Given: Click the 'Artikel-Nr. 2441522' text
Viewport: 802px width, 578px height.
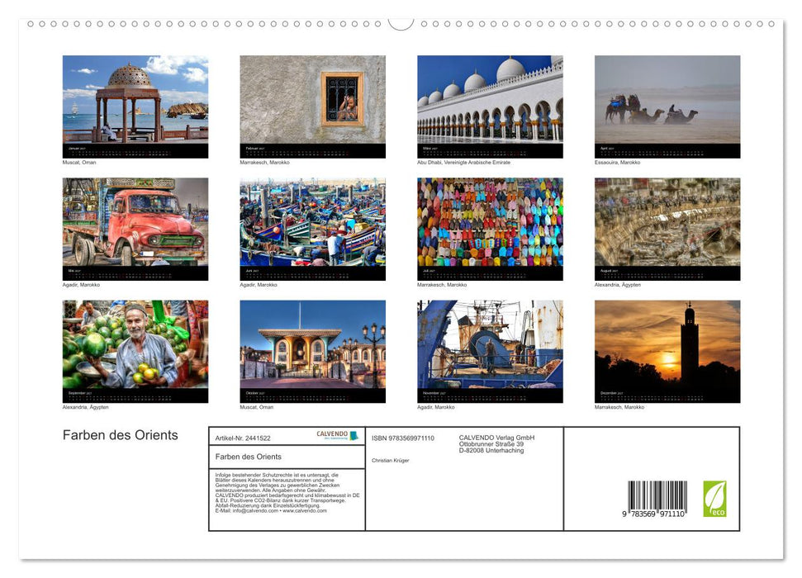Looking at the screenshot, I should [x=243, y=438].
